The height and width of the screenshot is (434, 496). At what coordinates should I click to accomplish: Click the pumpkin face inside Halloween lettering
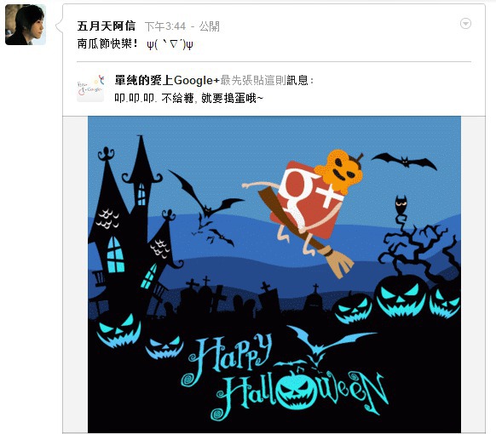tap(295, 389)
